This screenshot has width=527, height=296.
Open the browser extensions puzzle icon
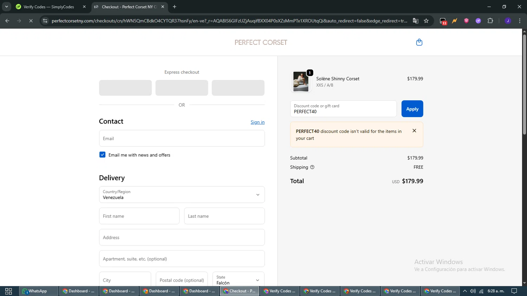pyautogui.click(x=490, y=21)
